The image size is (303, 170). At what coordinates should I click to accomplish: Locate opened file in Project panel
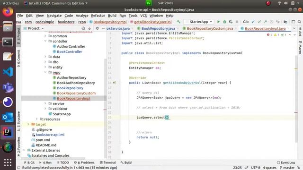click(x=83, y=28)
